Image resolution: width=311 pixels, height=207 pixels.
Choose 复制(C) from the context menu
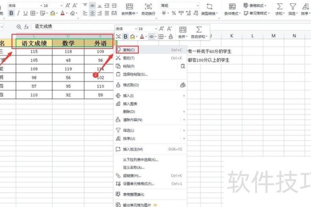[x=150, y=50]
